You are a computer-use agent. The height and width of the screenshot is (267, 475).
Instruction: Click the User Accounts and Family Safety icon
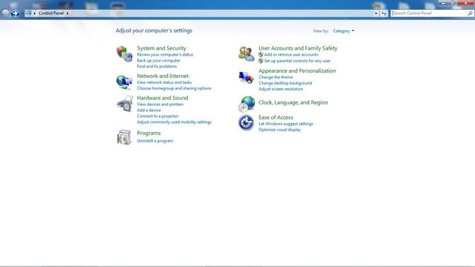click(246, 54)
